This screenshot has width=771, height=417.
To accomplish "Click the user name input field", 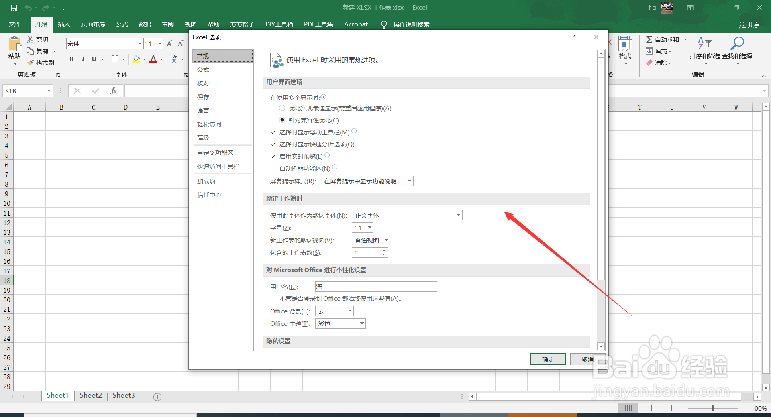I will pyautogui.click(x=376, y=286).
